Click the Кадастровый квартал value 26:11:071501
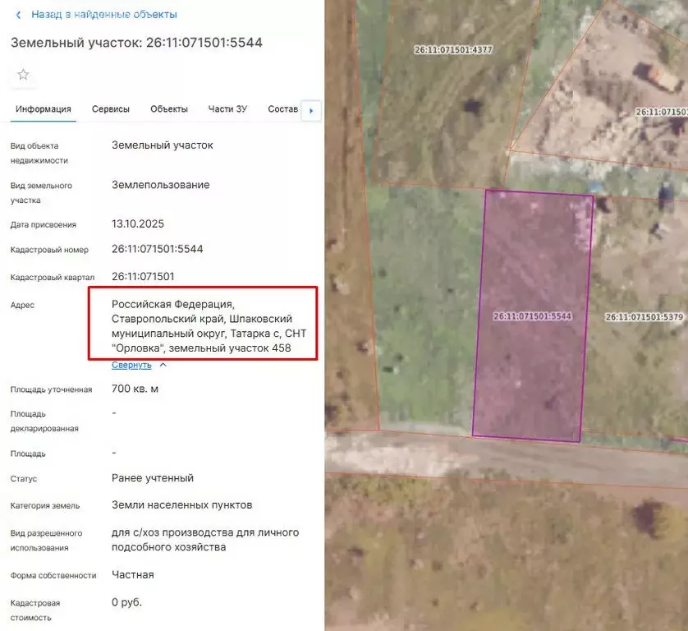 [143, 277]
